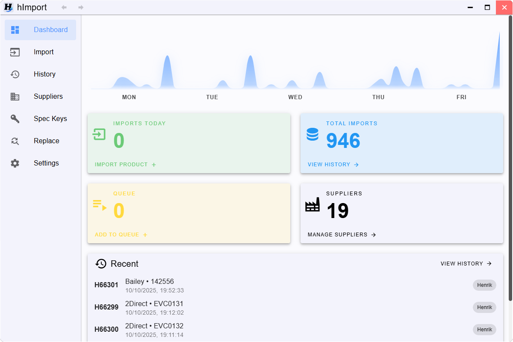The height and width of the screenshot is (342, 513).
Task: Click the Suppliers building icon in sidebar
Action: coord(15,97)
